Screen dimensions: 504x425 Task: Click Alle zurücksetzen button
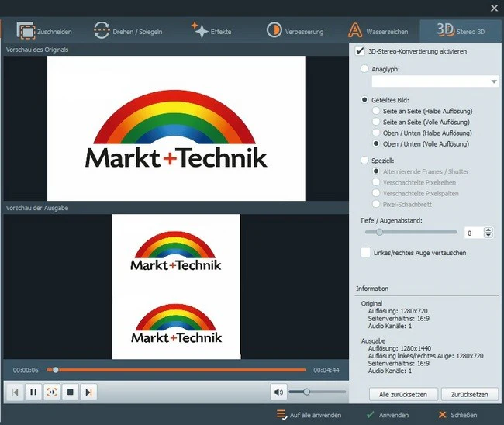pyautogui.click(x=403, y=394)
